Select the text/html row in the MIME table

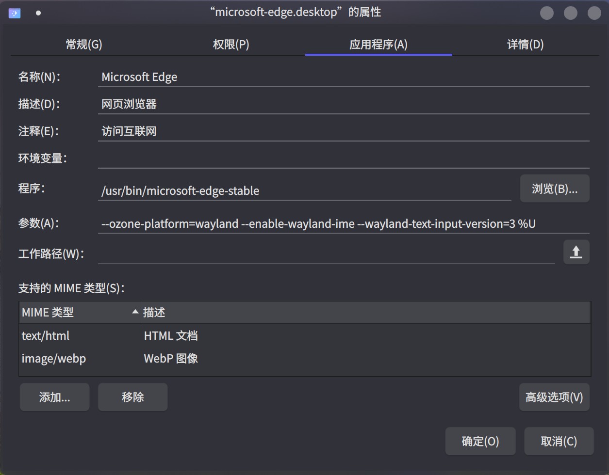coord(146,335)
